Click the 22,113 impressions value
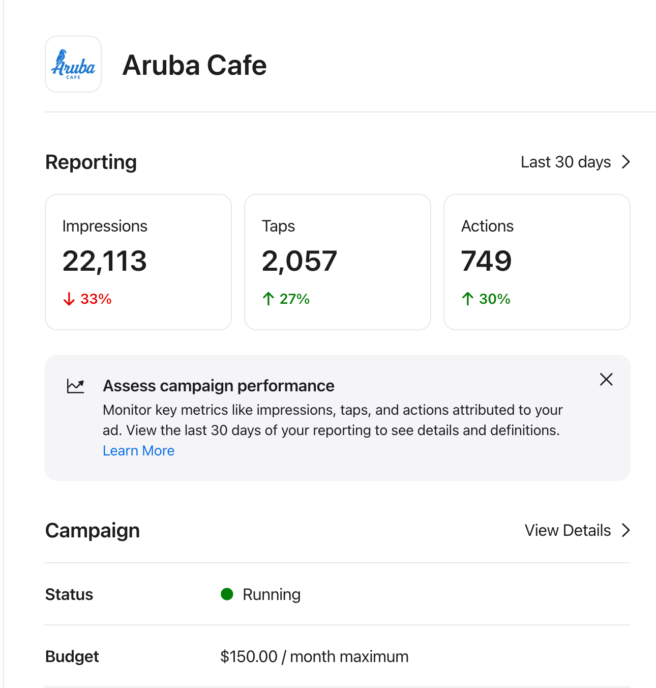 [105, 261]
